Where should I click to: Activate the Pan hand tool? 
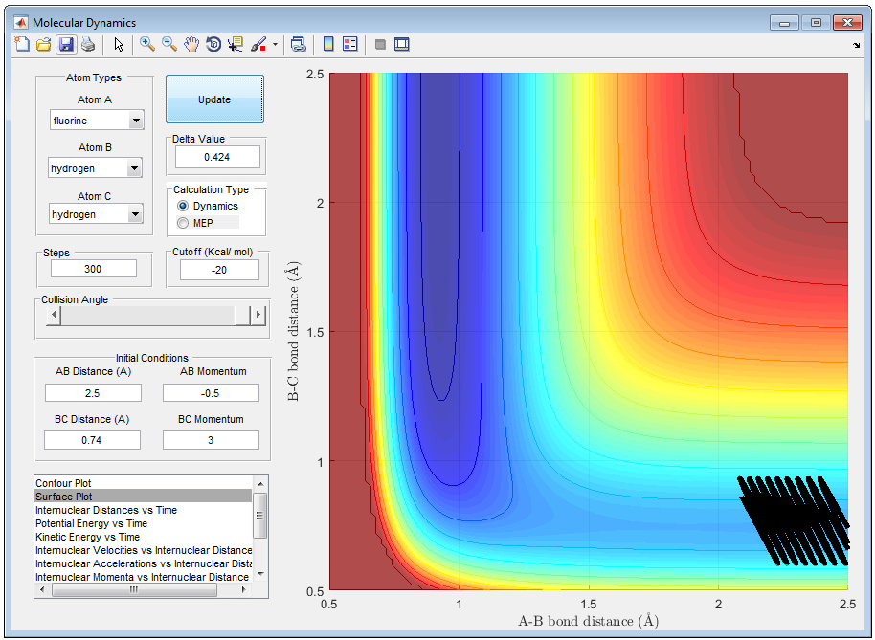coord(191,44)
